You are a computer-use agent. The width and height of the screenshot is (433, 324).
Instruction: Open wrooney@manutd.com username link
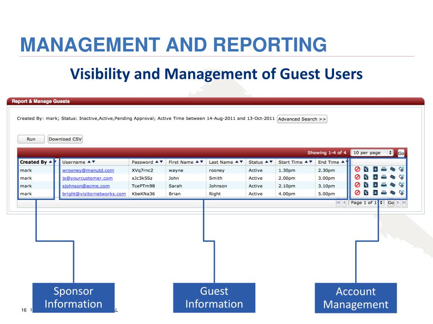88,170
